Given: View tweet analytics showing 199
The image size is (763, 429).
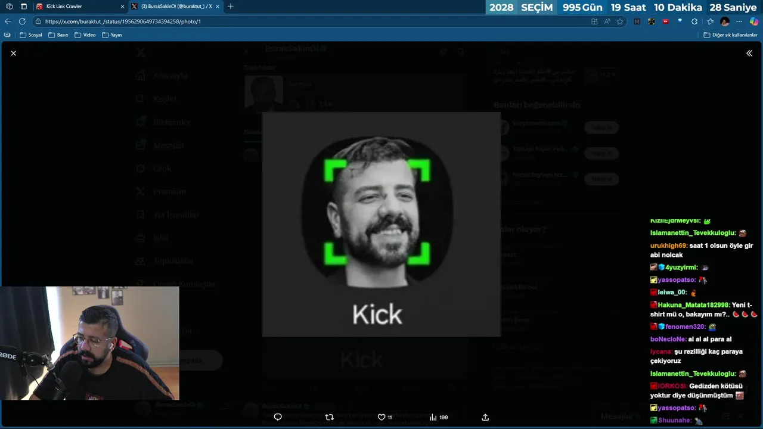Looking at the screenshot, I should (439, 417).
